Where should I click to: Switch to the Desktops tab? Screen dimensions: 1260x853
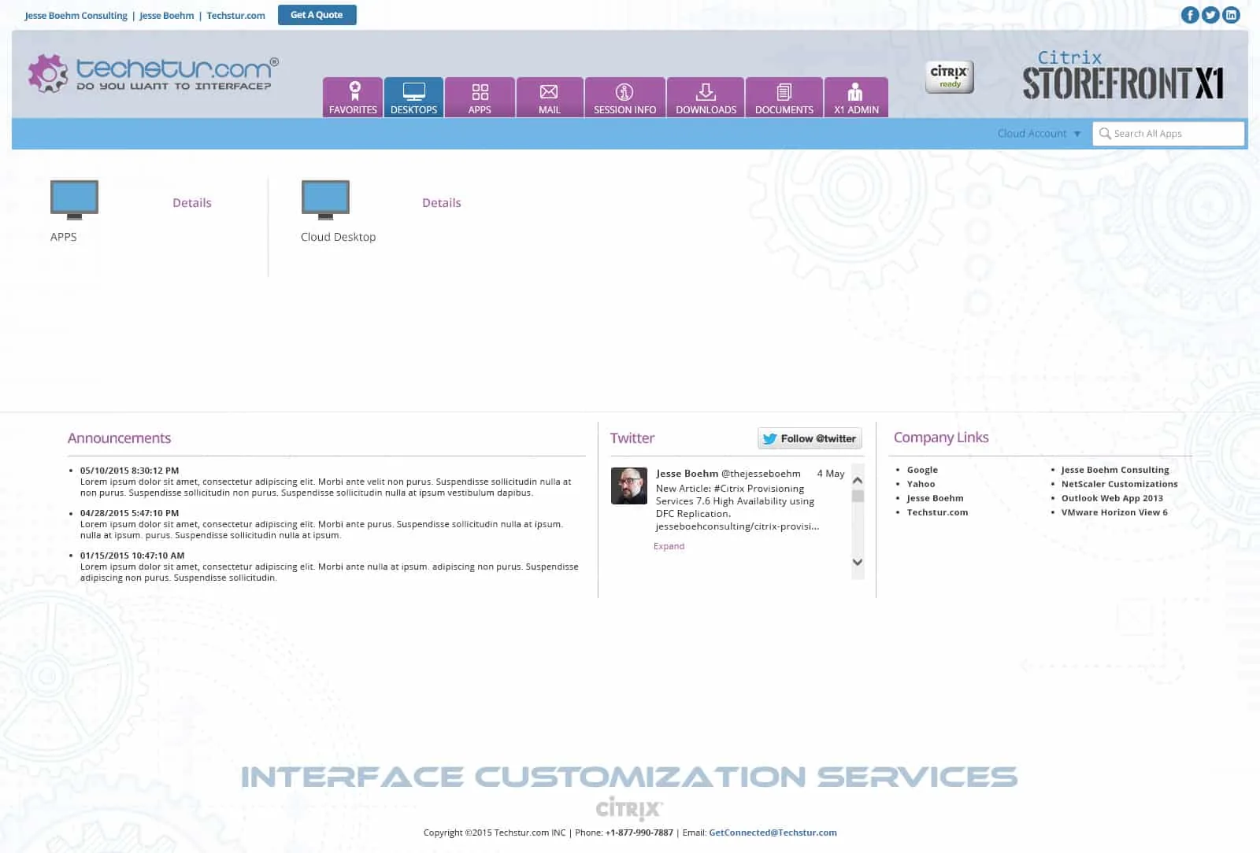coord(413,98)
